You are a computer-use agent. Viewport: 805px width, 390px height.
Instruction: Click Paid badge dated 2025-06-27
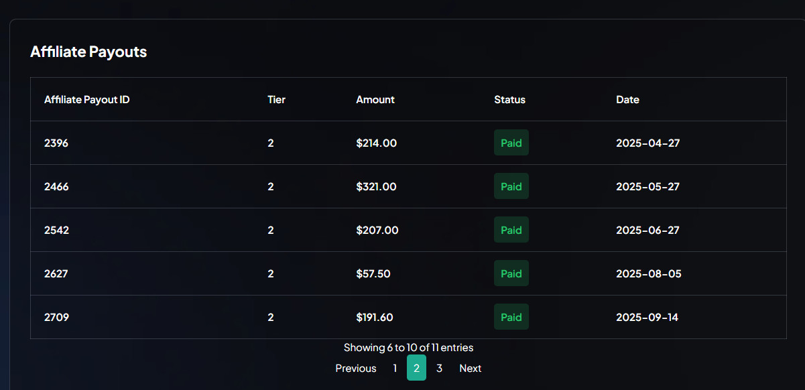click(x=511, y=230)
